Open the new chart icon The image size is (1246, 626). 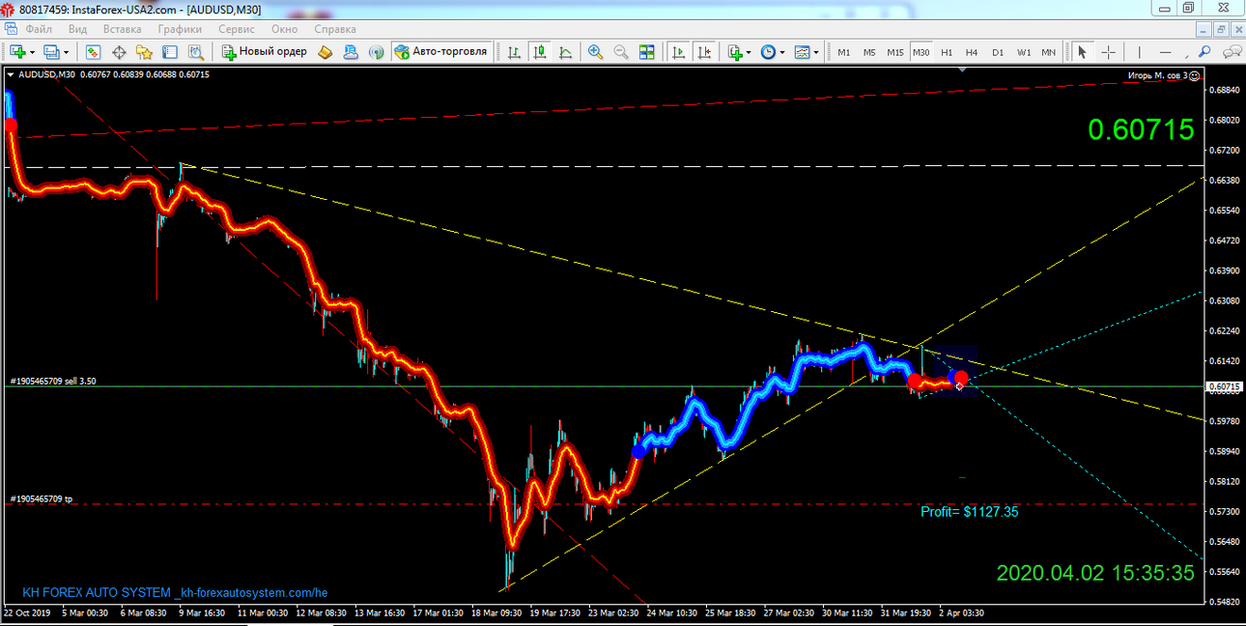[x=17, y=51]
